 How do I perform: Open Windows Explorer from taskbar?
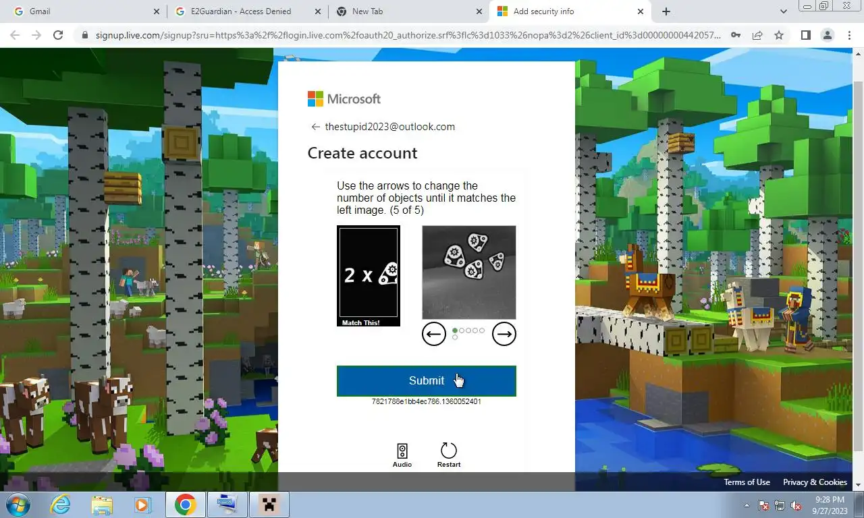coord(102,505)
